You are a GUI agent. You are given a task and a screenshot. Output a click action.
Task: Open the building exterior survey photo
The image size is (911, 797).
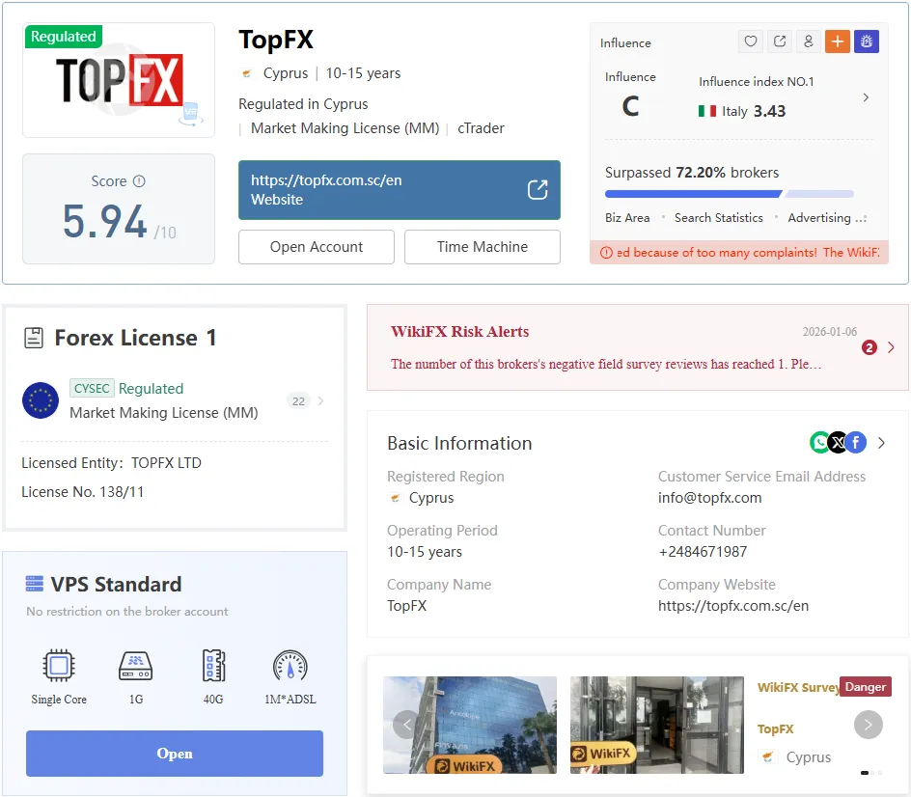pyautogui.click(x=469, y=725)
